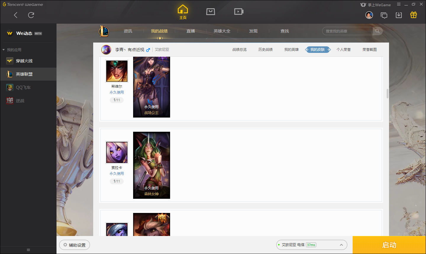
Task: Open the 历史战绩 sub-tab
Action: [265, 50]
